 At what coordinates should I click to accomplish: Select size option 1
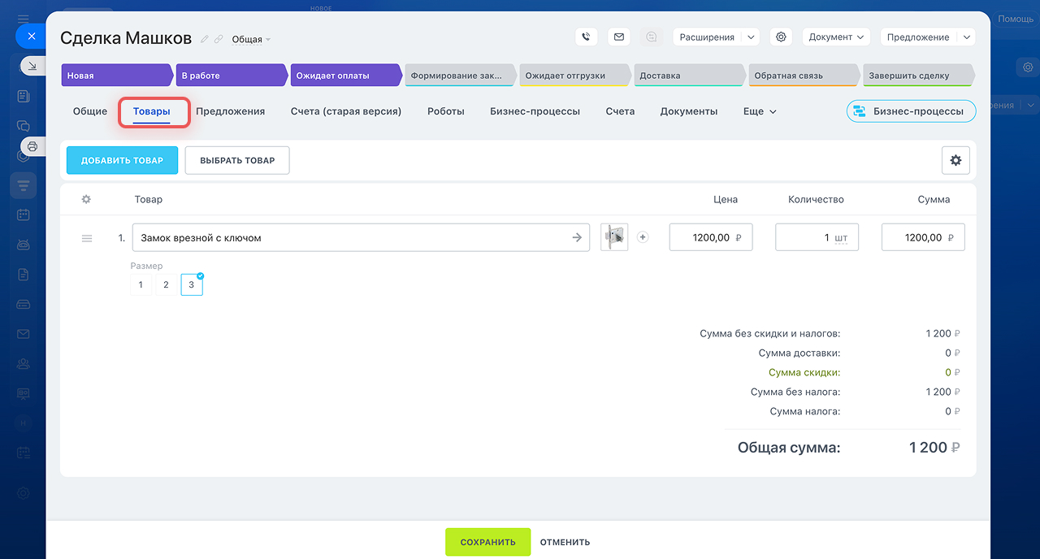click(141, 285)
